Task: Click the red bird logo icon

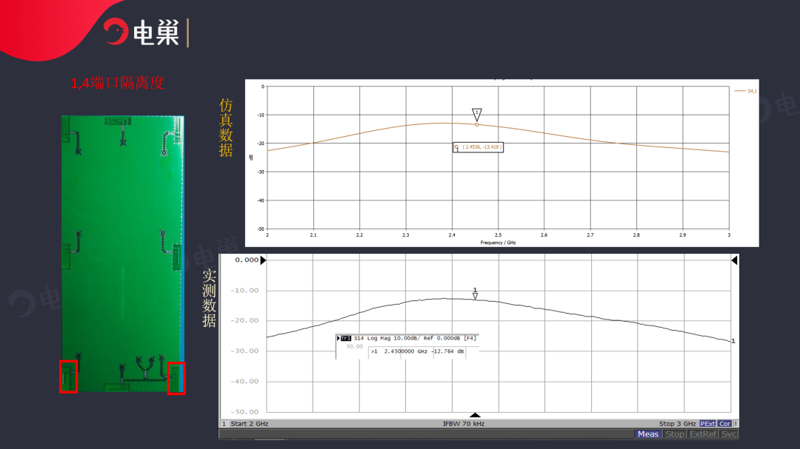Action: point(116,32)
